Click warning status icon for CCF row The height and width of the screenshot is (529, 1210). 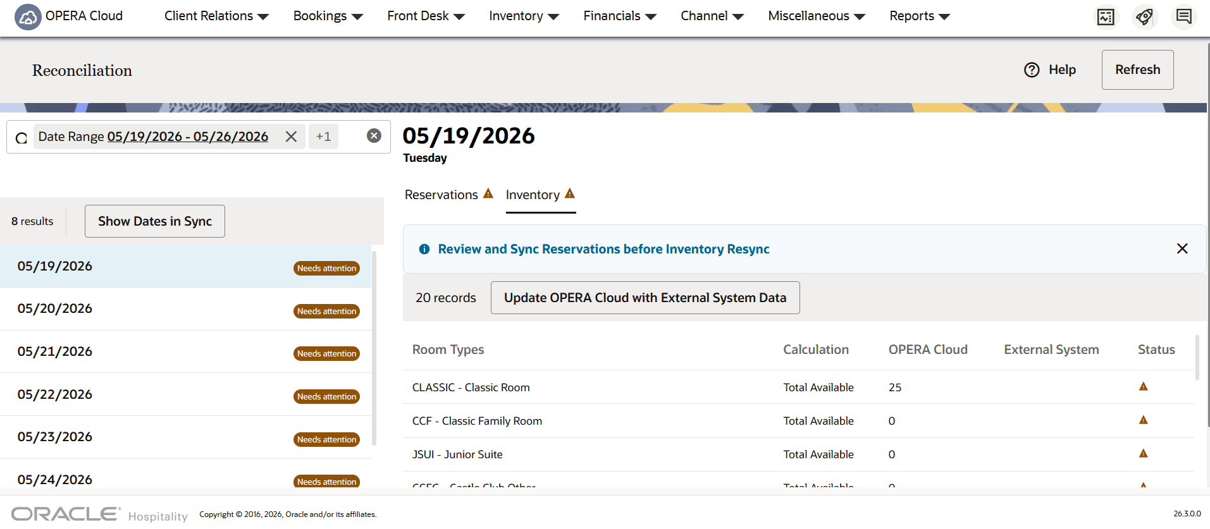1144,420
